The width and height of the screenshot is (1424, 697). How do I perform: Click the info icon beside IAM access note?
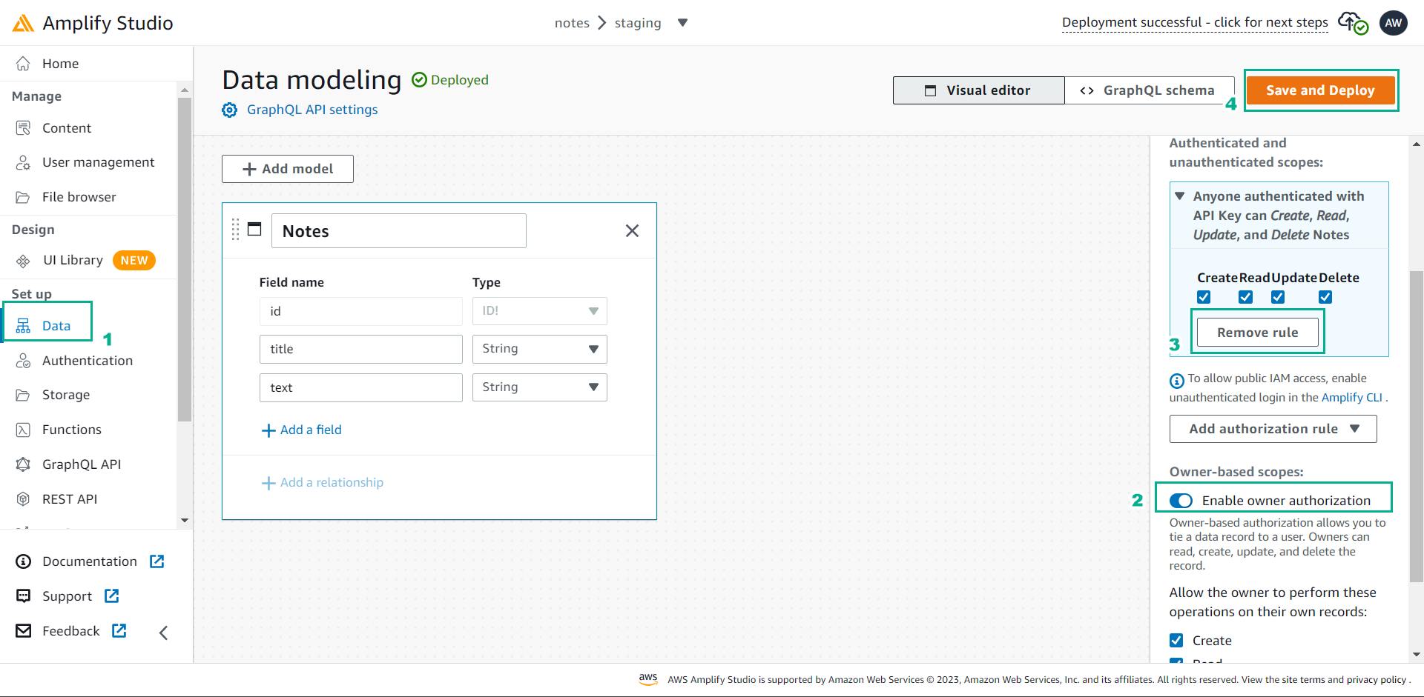[1177, 381]
